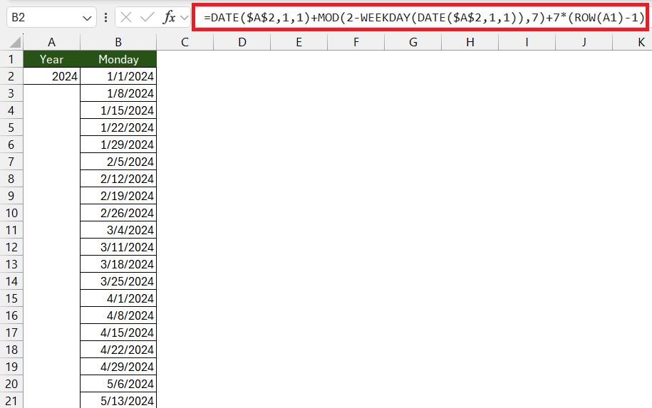Select row 15 header
The image size is (652, 408).
coord(11,298)
